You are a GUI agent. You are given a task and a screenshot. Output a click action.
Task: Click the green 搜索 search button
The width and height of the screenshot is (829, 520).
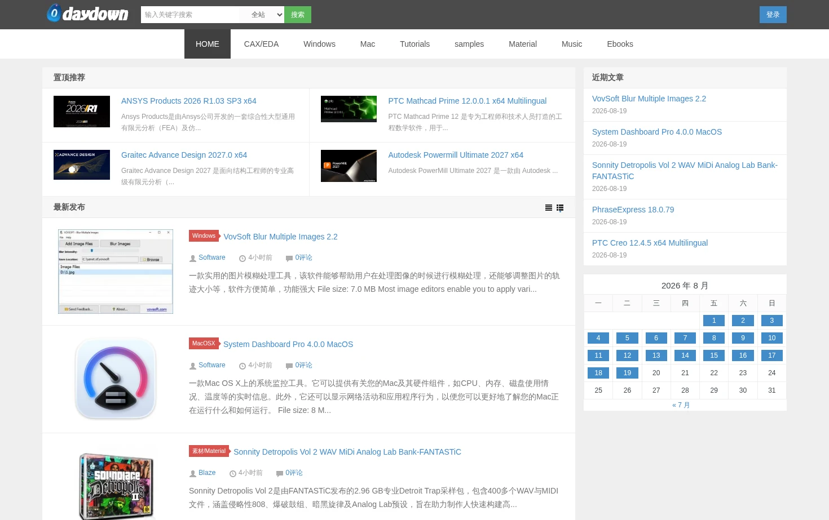(x=298, y=15)
